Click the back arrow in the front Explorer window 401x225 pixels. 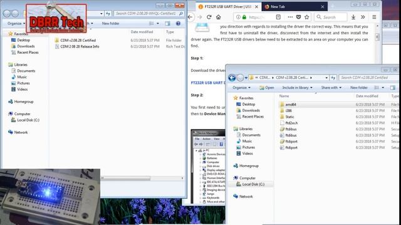[232, 77]
